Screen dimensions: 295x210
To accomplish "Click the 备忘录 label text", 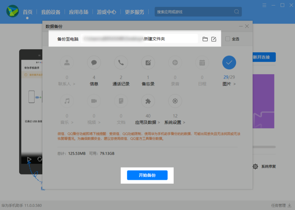I will (x=148, y=84).
